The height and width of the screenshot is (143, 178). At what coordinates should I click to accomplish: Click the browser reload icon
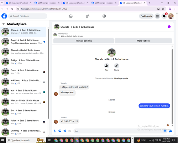pos(12,9)
